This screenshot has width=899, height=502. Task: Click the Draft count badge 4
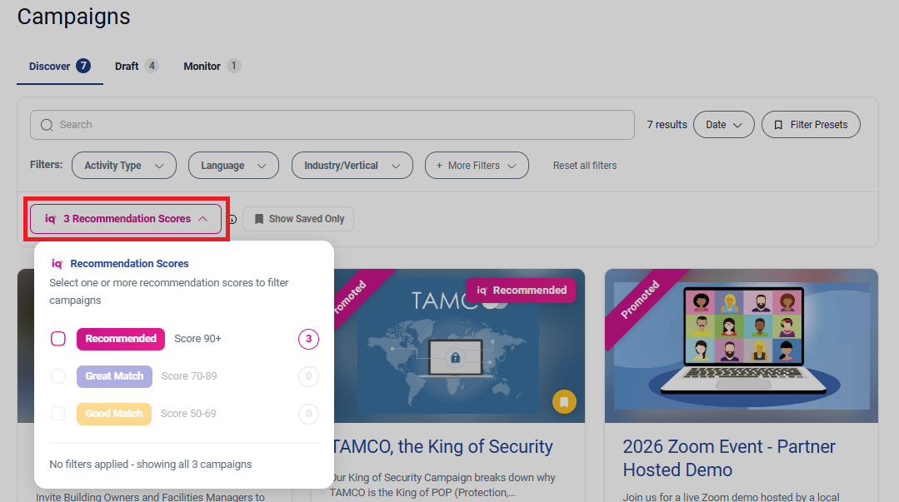(152, 66)
